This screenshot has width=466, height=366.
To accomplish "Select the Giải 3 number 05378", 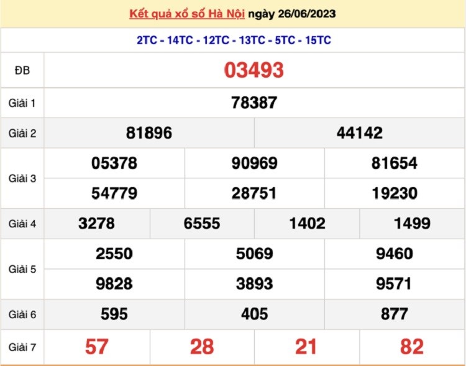I will tap(114, 163).
